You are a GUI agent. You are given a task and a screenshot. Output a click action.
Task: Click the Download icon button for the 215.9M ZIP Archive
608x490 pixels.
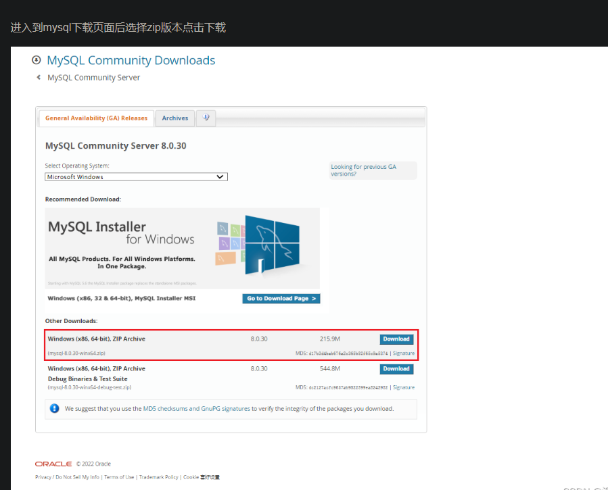pos(396,339)
